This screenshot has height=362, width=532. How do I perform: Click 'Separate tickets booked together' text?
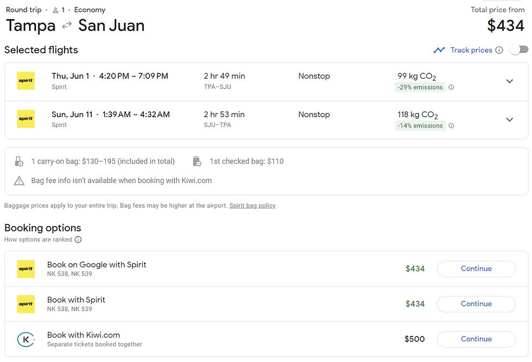94,344
